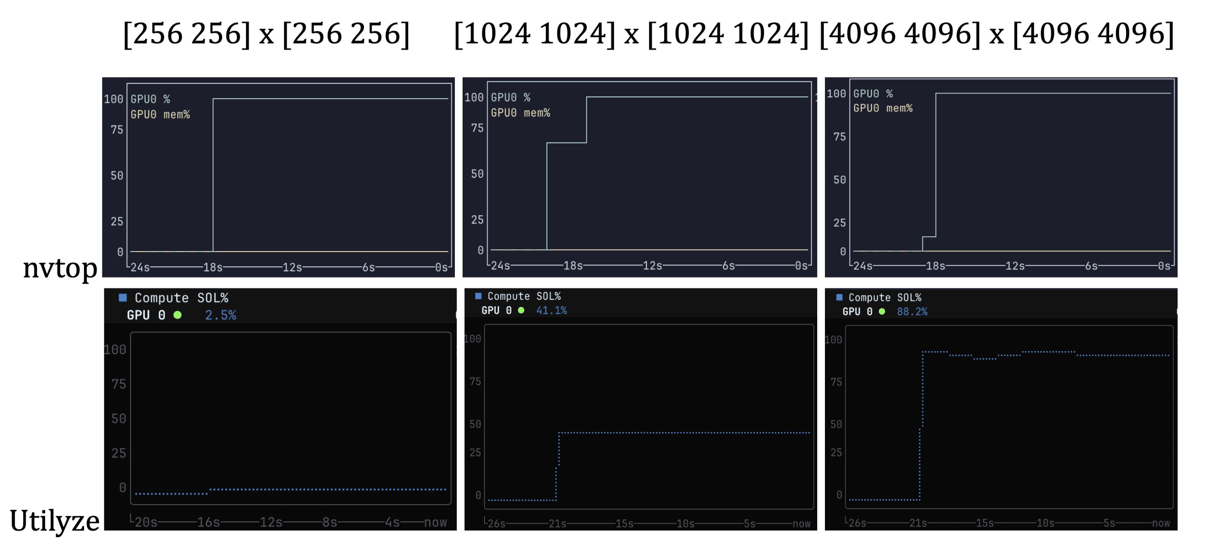Viewport: 1210px width, 555px height.
Task: Click the 12s time marker in the middle nvtop graph
Action: (652, 266)
